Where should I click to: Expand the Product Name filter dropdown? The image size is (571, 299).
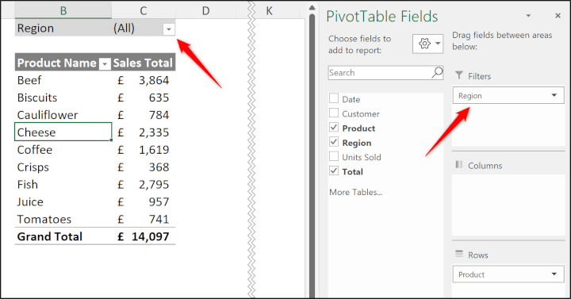(x=105, y=64)
